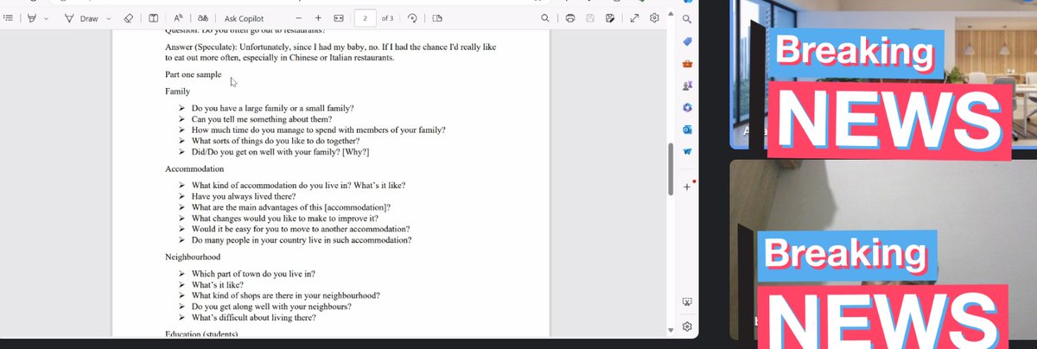Click the Find search icon in PDF toolbar
1037x349 pixels.
coord(544,17)
